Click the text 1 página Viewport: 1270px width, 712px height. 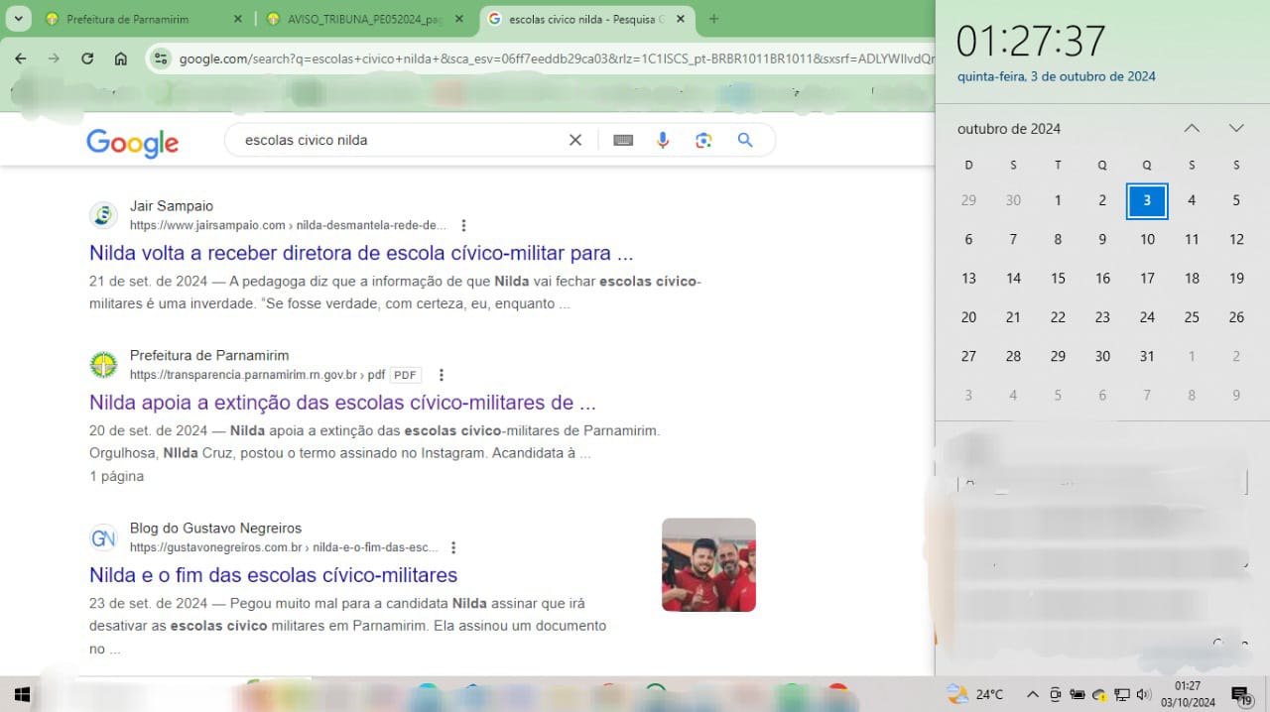click(116, 476)
